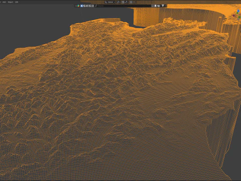Image resolution: width=241 pixels, height=181 pixels.
Task: Open the snapping options dropdown
Action: click(127, 2)
